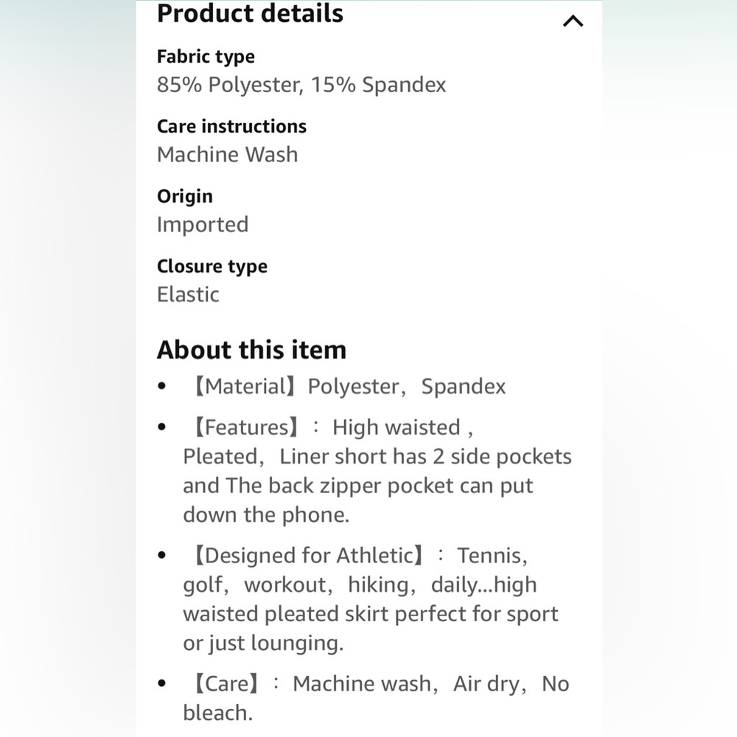Image resolution: width=737 pixels, height=737 pixels.
Task: Select the waisted pleated skirt line
Action: (371, 614)
